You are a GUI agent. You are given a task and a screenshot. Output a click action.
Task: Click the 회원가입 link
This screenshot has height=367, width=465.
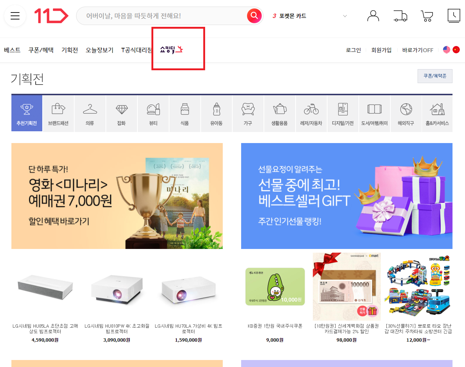pos(381,50)
